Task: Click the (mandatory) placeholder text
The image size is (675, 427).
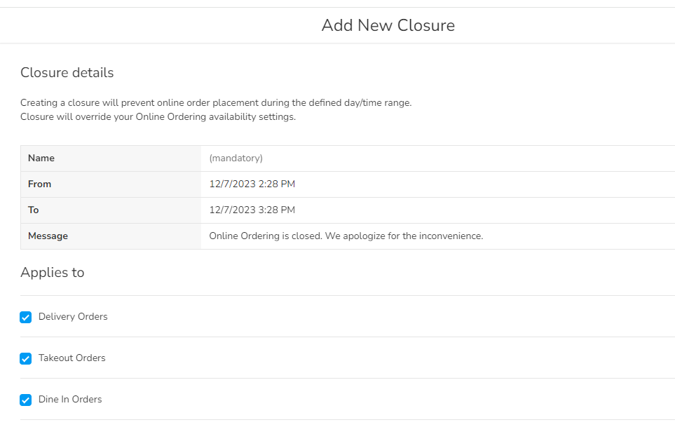Action: 236,158
